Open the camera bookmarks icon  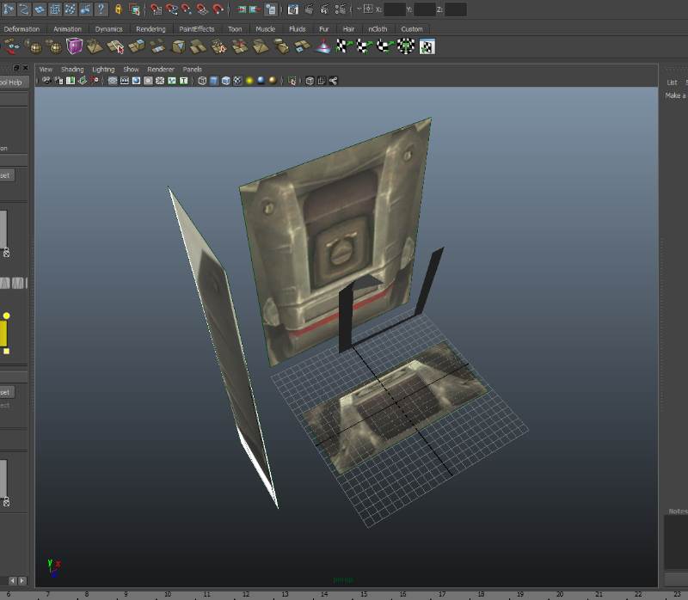pyautogui.click(x=71, y=81)
